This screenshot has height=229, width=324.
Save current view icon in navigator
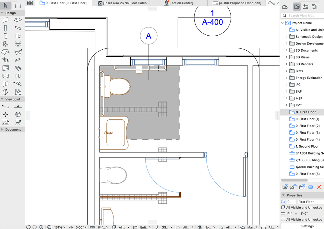pos(285,187)
